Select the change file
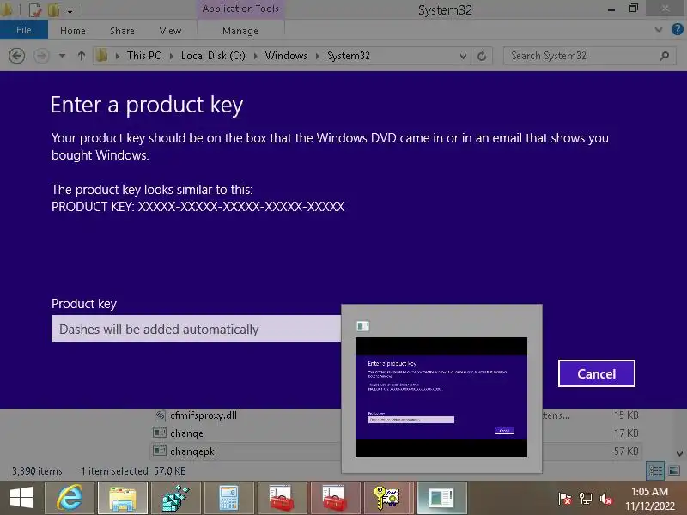This screenshot has width=687, height=515. [x=186, y=433]
